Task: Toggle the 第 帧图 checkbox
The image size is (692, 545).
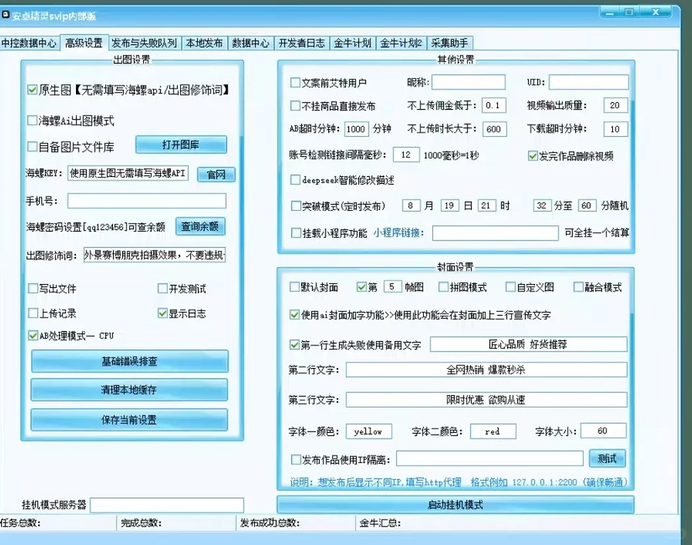Action: pos(361,287)
